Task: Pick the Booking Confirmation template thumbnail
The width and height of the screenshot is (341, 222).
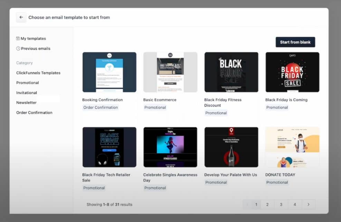Action: pos(110,72)
